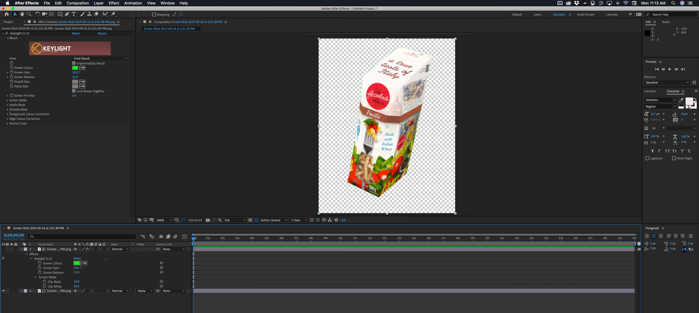This screenshot has height=313, width=699.
Task: Select the Zoom tool in toolbar
Action: coord(29,14)
